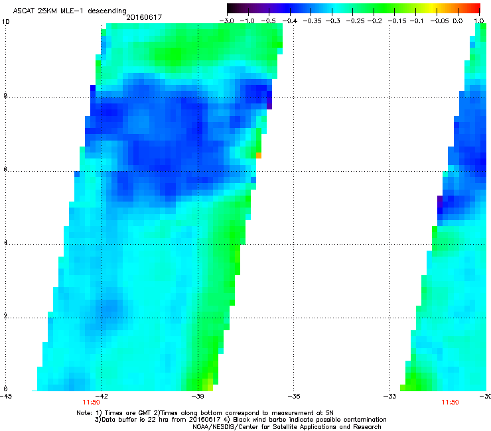
Task: Click the black end of the color bar
Action: coord(231,9)
